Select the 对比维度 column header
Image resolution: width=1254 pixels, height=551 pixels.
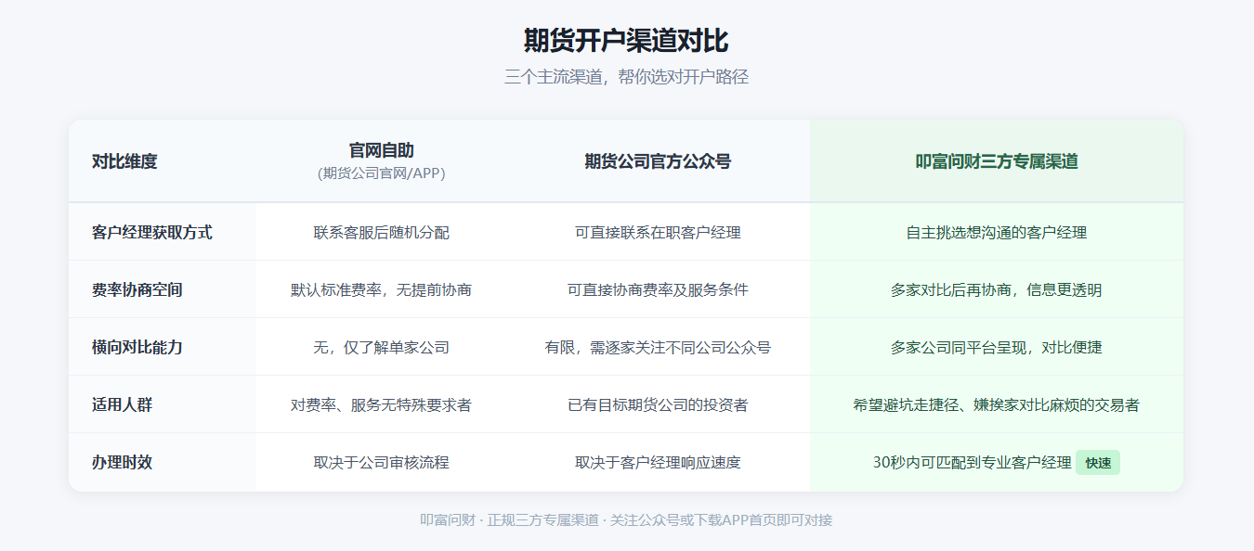pos(124,161)
